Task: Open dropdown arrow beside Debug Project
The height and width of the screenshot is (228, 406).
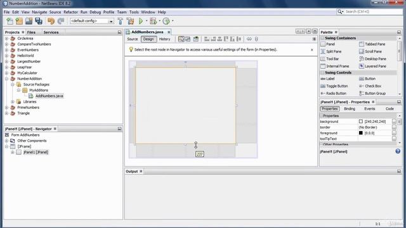Action: (159, 21)
